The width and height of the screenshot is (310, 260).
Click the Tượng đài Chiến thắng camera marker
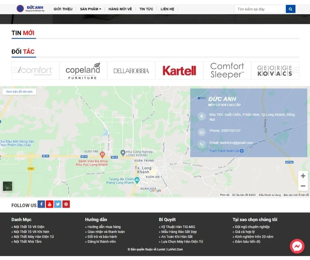click(x=137, y=180)
